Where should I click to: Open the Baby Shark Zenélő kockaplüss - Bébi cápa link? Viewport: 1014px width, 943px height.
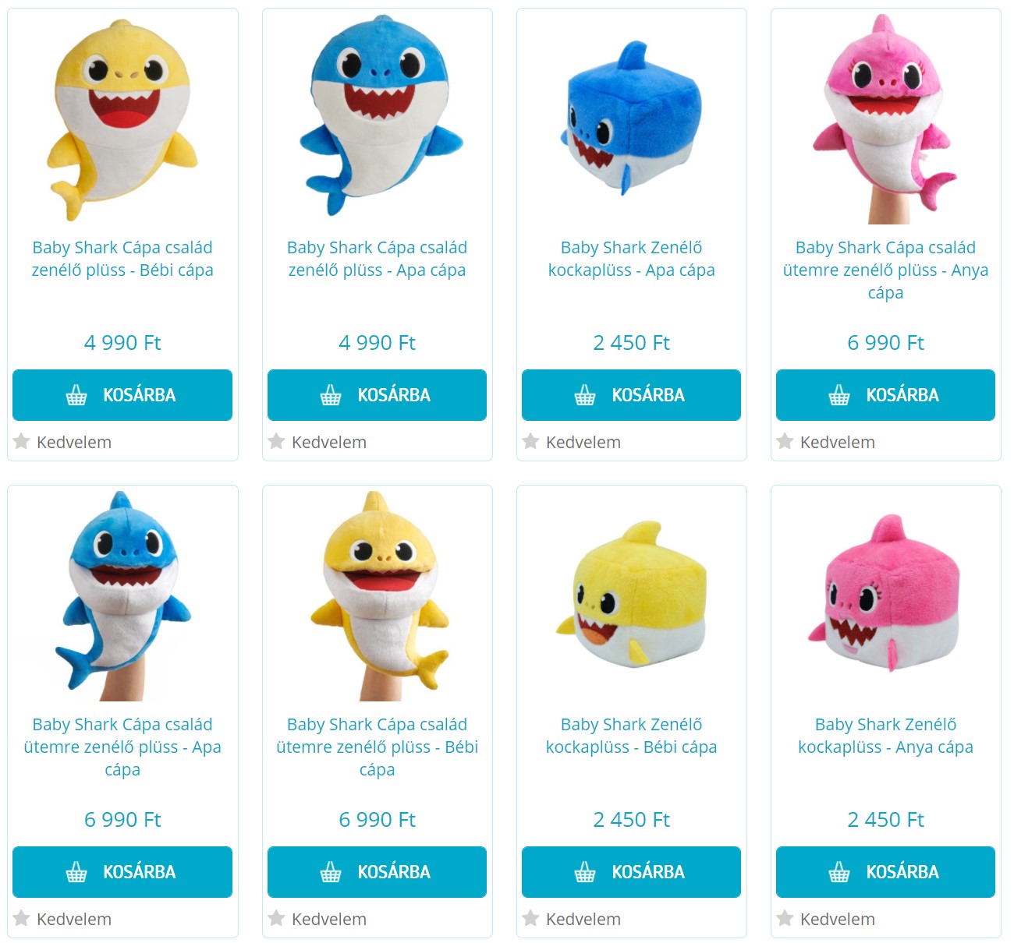tap(631, 736)
